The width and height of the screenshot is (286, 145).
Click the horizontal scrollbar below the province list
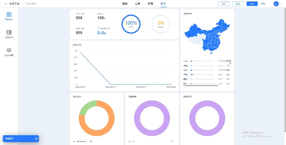[x=201, y=86]
